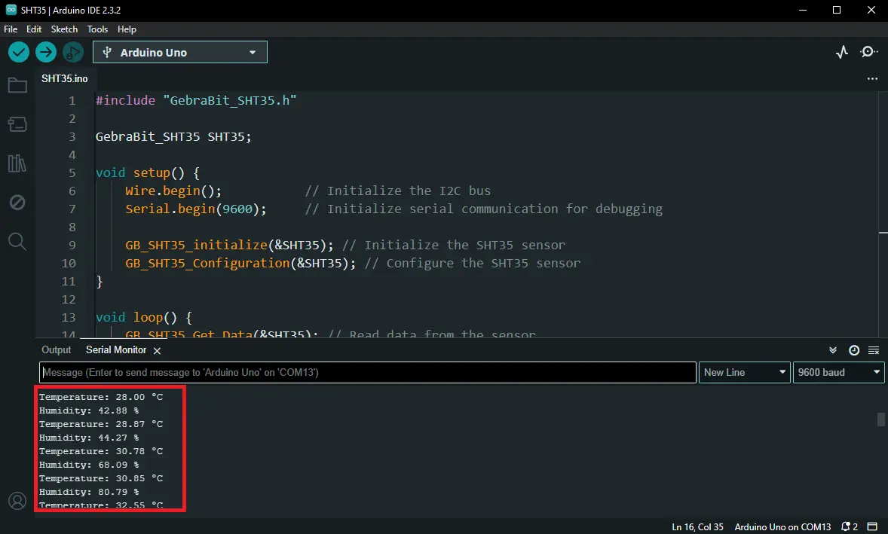Switch to the Output tab
The image size is (888, 534).
click(x=56, y=350)
